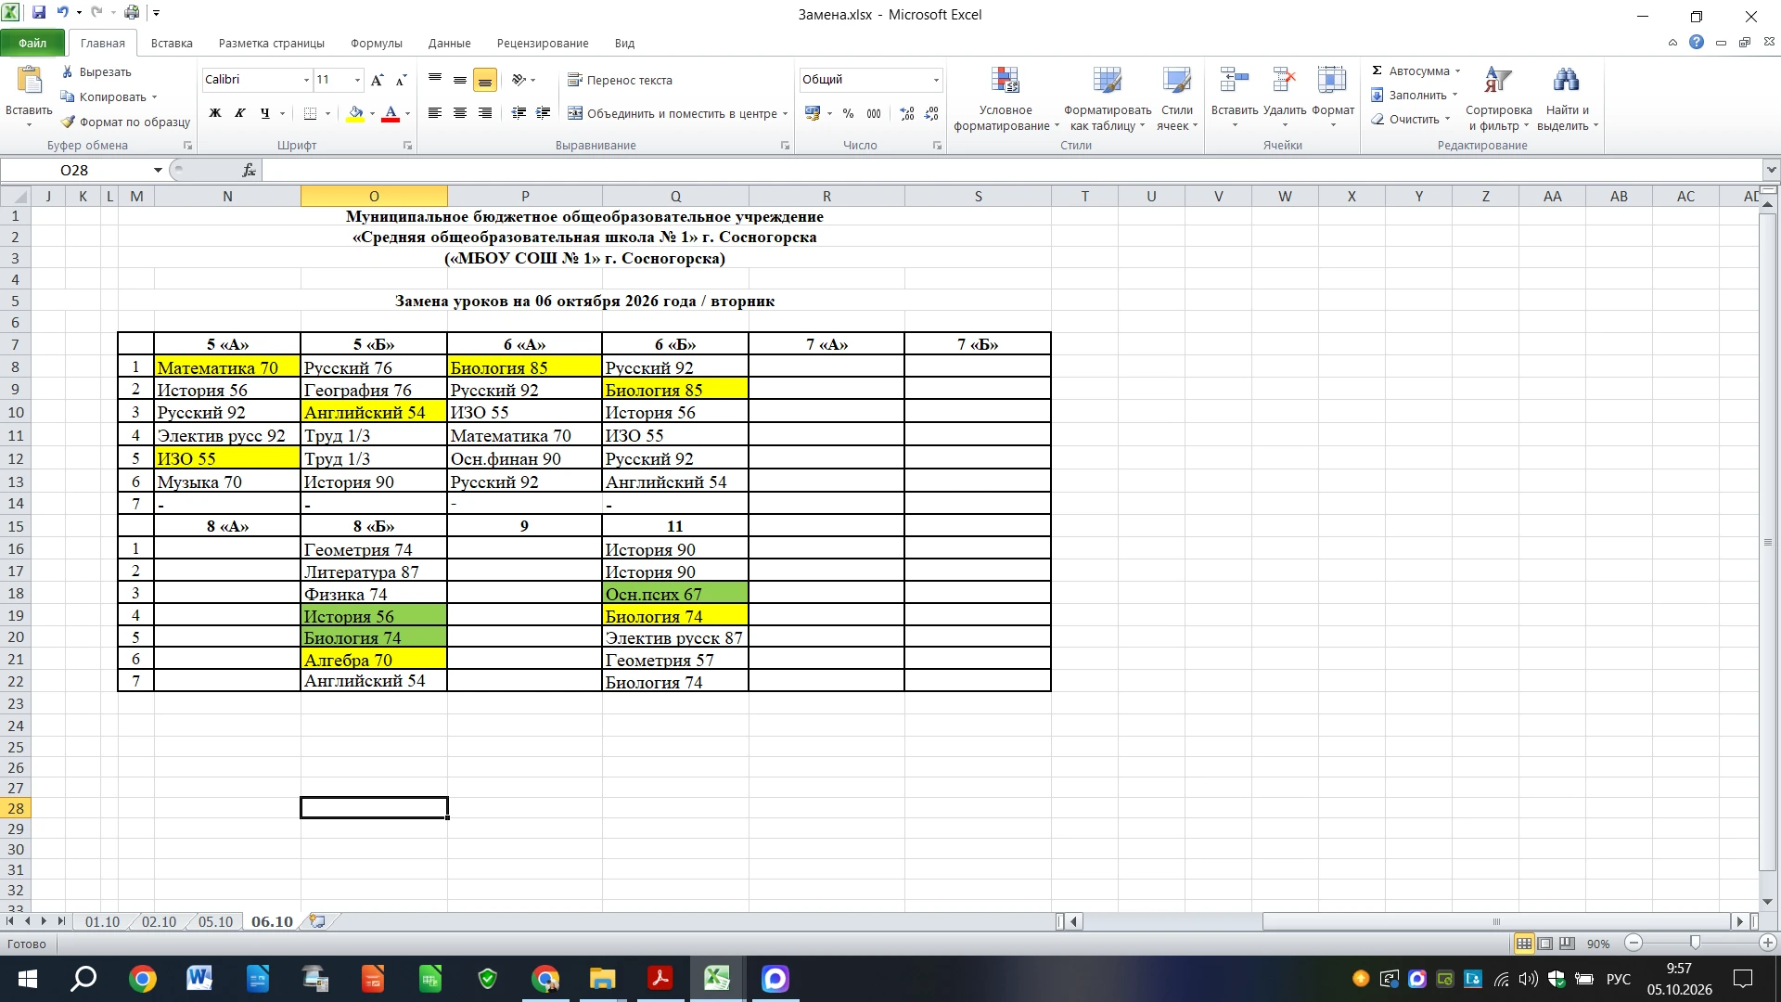Toggle bold (Ж) formatting
Viewport: 1781px width, 1002px height.
pos(215,113)
